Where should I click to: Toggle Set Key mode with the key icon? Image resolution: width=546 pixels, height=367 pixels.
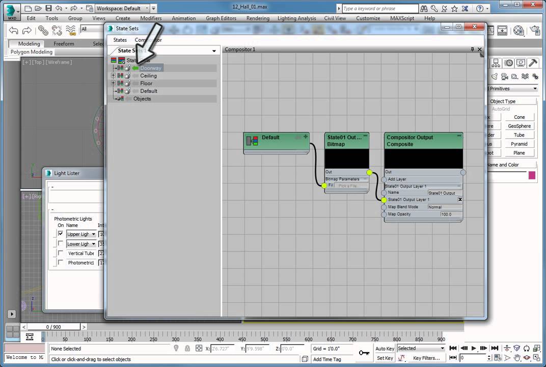pos(364,353)
